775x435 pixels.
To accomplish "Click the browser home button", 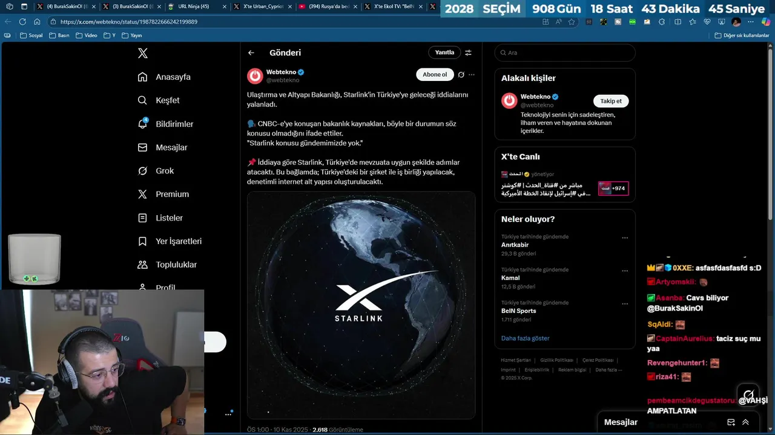I will (38, 21).
